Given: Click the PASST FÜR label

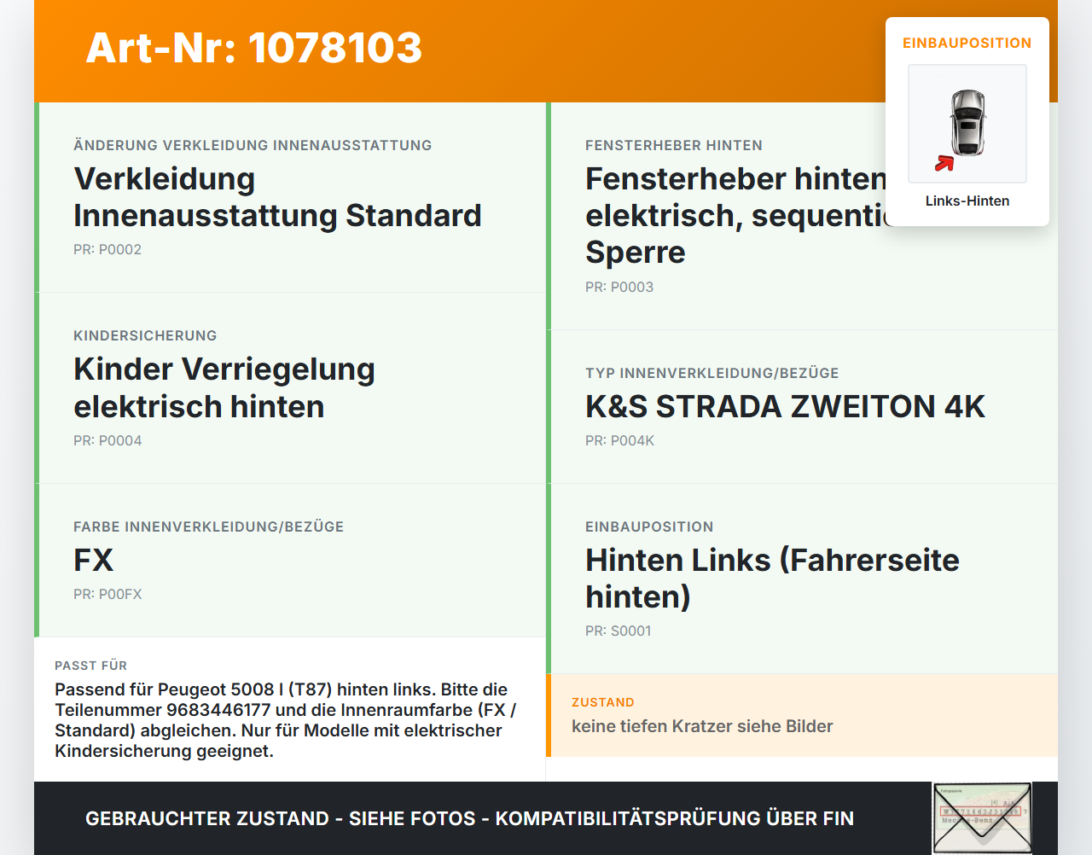Looking at the screenshot, I should 90,666.
